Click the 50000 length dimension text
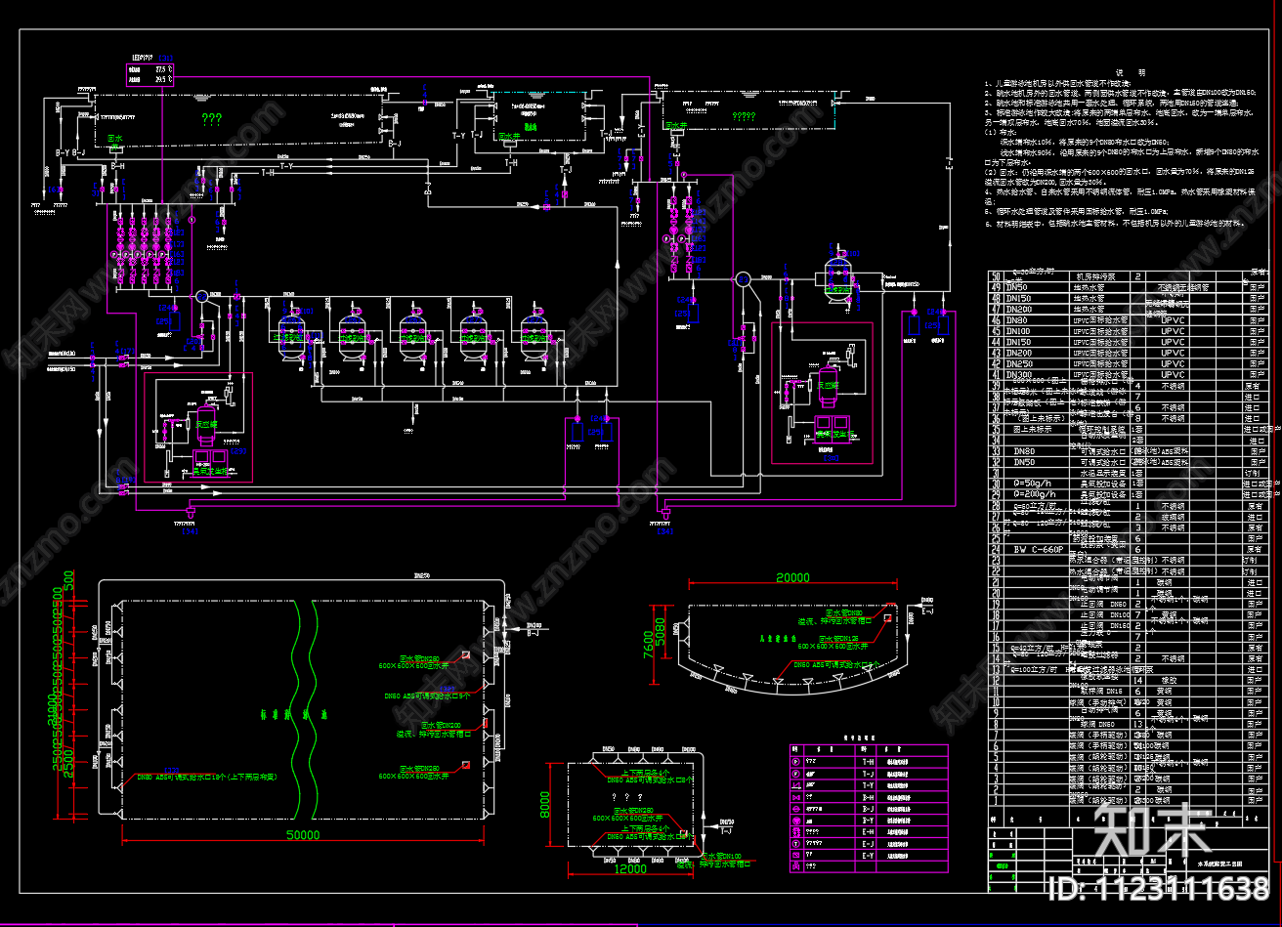The height and width of the screenshot is (927, 1282). (303, 835)
